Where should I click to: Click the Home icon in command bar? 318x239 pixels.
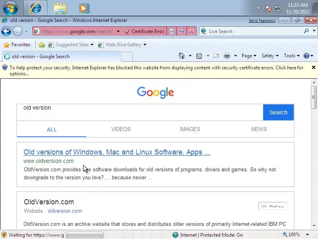point(182,56)
